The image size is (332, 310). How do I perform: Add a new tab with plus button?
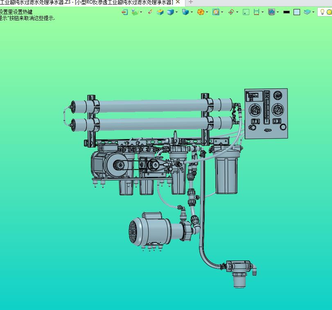point(190,2)
